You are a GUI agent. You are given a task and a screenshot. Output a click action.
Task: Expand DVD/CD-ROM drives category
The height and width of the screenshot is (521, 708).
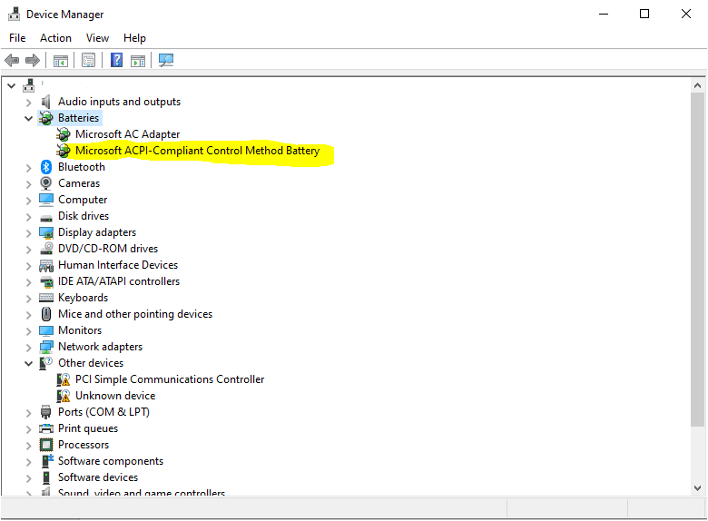[x=28, y=250]
